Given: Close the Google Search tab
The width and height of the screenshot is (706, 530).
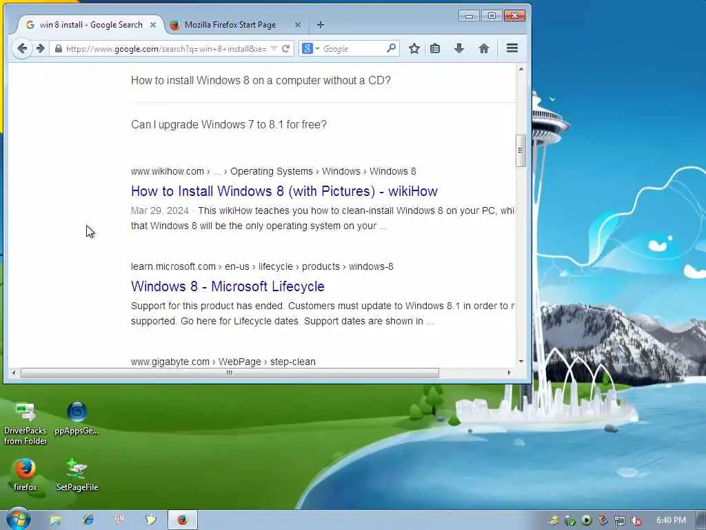Looking at the screenshot, I should pyautogui.click(x=153, y=25).
